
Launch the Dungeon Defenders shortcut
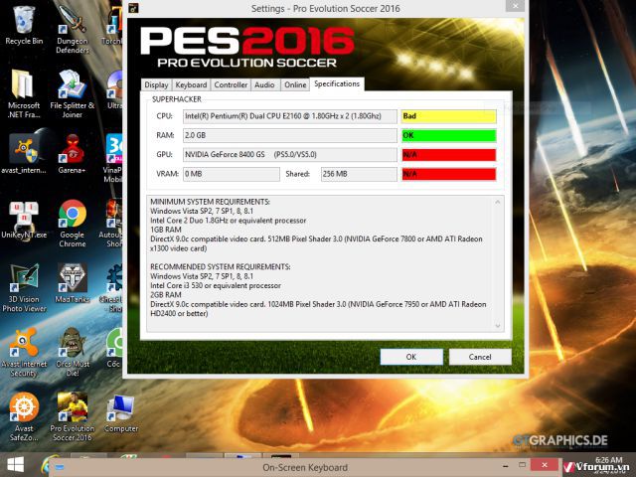[73, 29]
